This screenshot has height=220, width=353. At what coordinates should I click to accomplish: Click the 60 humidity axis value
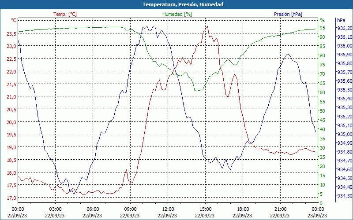(323, 92)
